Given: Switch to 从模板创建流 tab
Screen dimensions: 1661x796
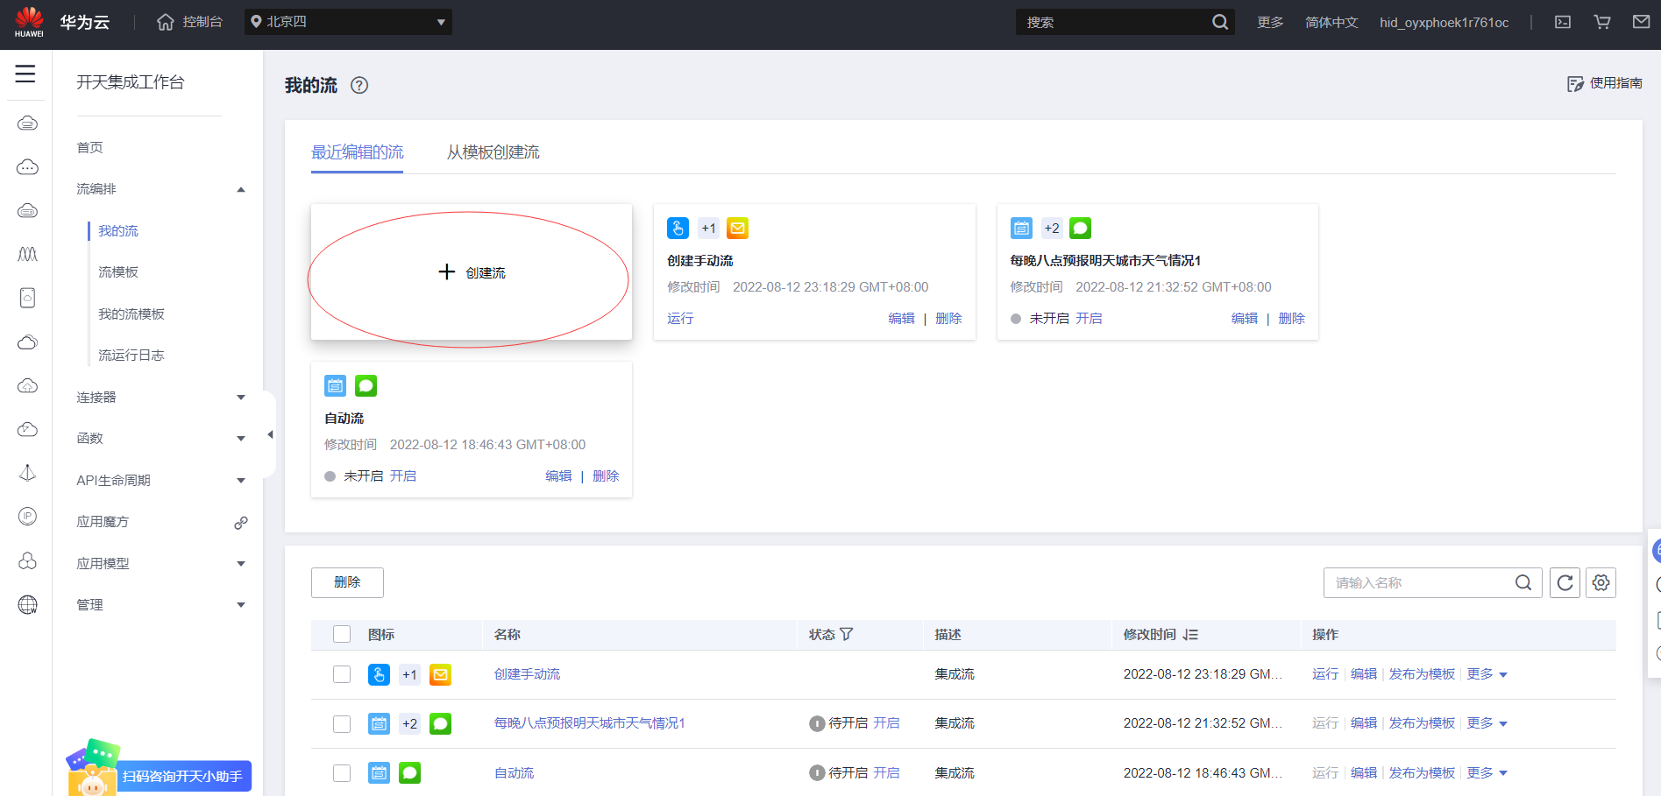Looking at the screenshot, I should [x=493, y=152].
